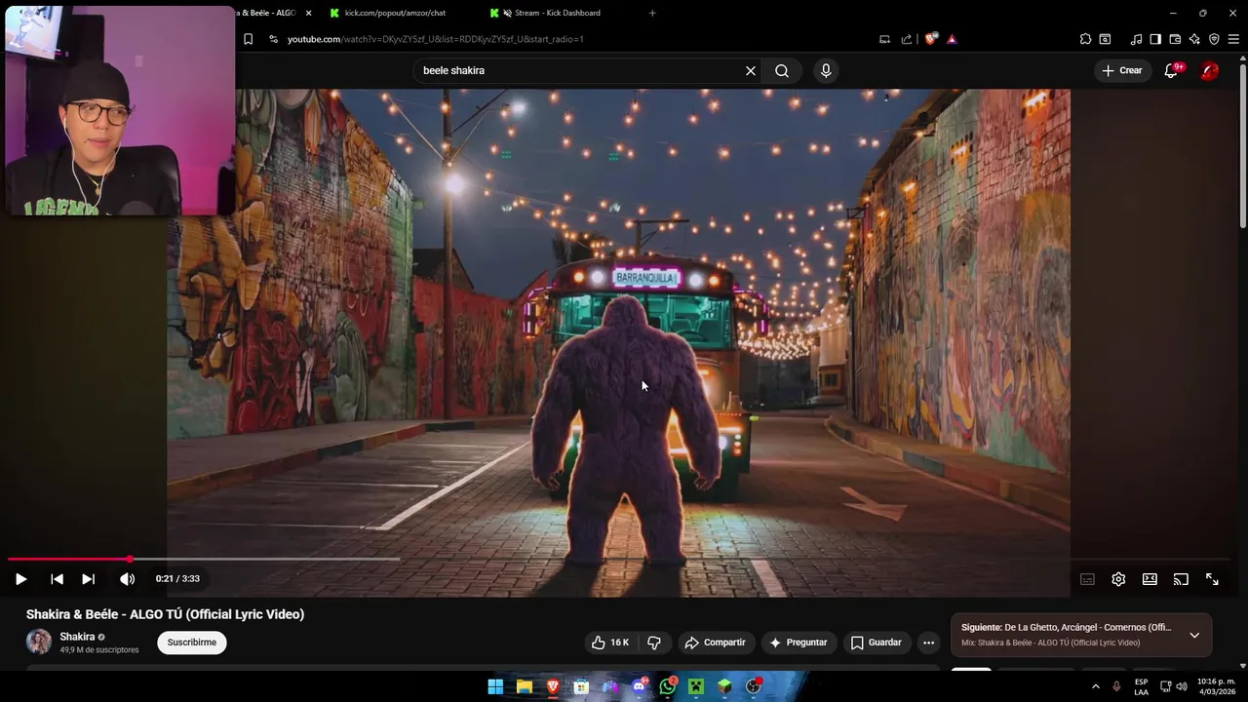Viewport: 1248px width, 702px height.
Task: Run search with the magnifier button
Action: (x=782, y=70)
